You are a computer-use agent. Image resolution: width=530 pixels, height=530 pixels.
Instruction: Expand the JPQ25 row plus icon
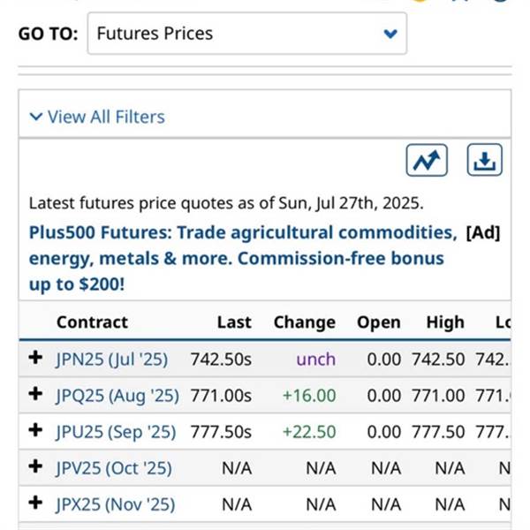coord(35,394)
